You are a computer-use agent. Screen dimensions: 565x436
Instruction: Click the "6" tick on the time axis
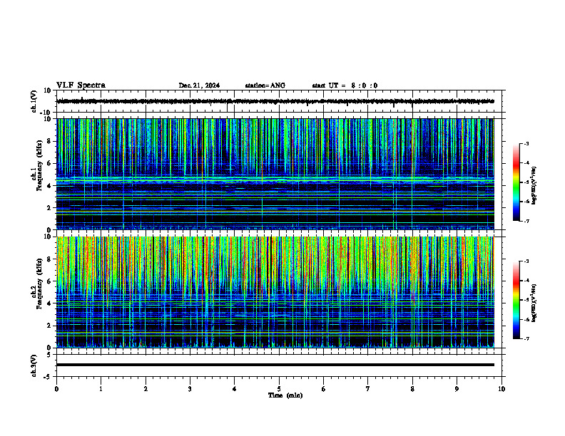click(324, 389)
